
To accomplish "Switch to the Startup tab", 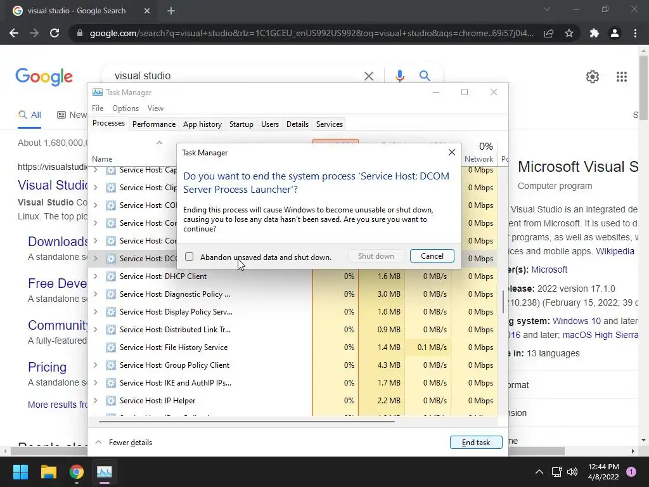I will (x=241, y=124).
